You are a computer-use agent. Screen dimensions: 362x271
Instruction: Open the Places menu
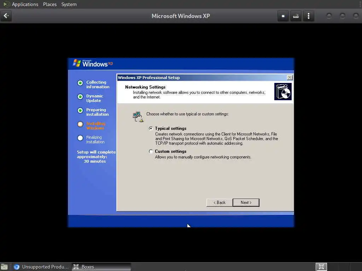50,4
